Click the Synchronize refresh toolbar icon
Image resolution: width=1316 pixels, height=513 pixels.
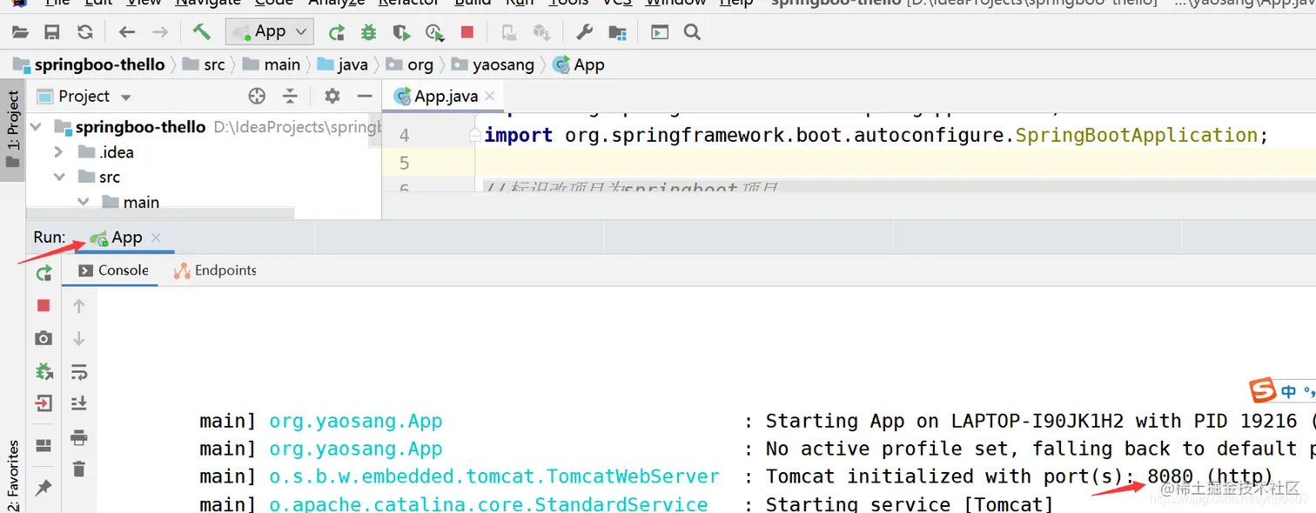click(x=84, y=32)
